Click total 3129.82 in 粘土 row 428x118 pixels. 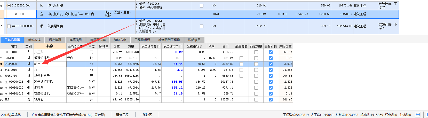tap(225, 64)
